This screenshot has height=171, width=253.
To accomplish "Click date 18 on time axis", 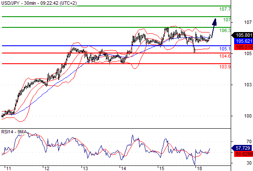I will pyautogui.click(x=199, y=168).
